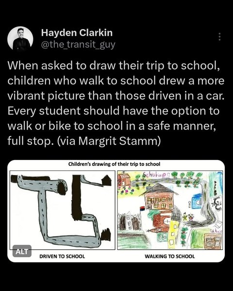233x291 pixels.
Task: Open the Hayden Clarkin display name link
Action: tap(77, 32)
